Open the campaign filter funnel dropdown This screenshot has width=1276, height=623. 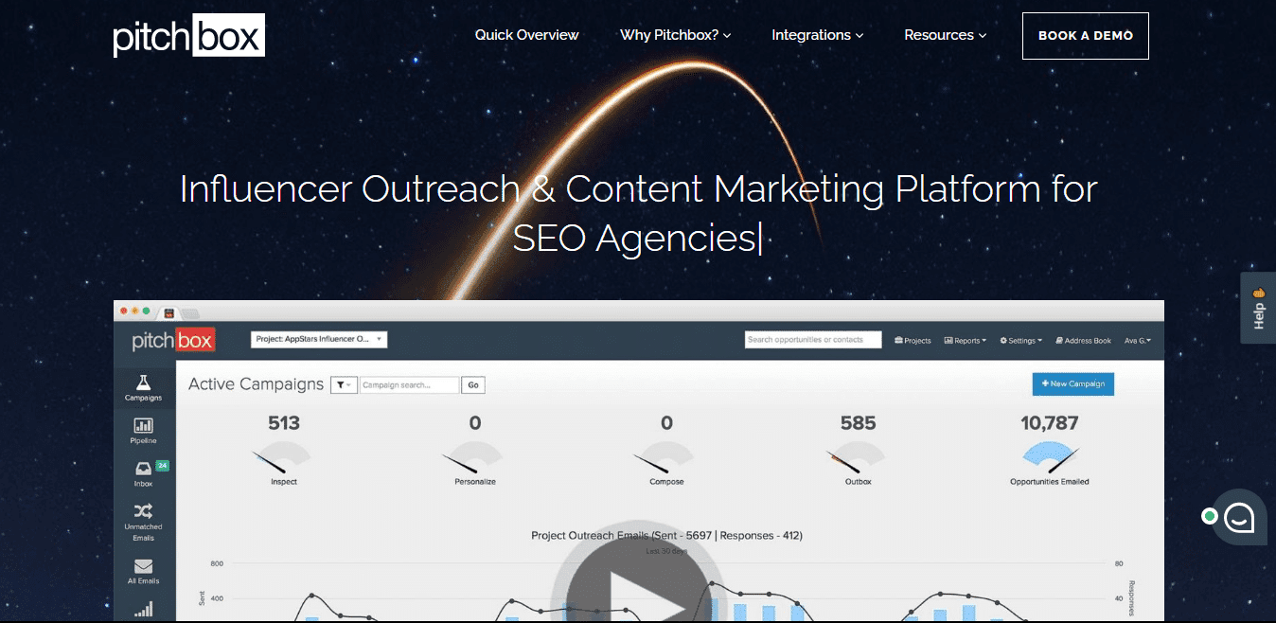(x=343, y=385)
